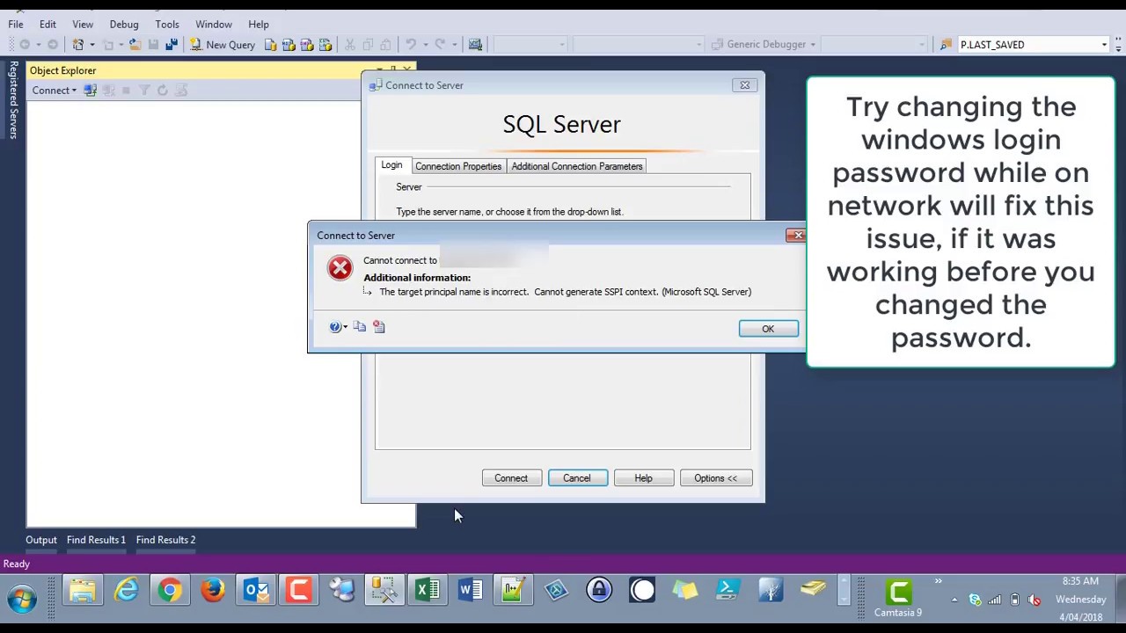Image resolution: width=1126 pixels, height=633 pixels.
Task: Click the Connect Object Explorer plug icon
Action: pos(90,91)
